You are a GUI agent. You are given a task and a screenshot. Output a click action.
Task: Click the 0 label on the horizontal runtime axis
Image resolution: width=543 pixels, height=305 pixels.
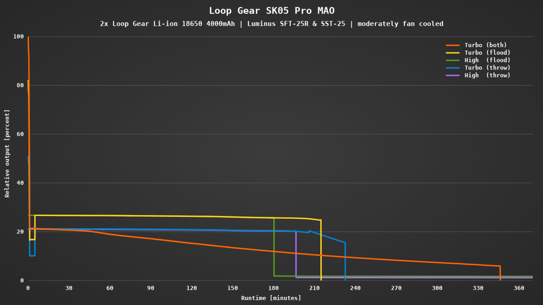click(x=28, y=288)
